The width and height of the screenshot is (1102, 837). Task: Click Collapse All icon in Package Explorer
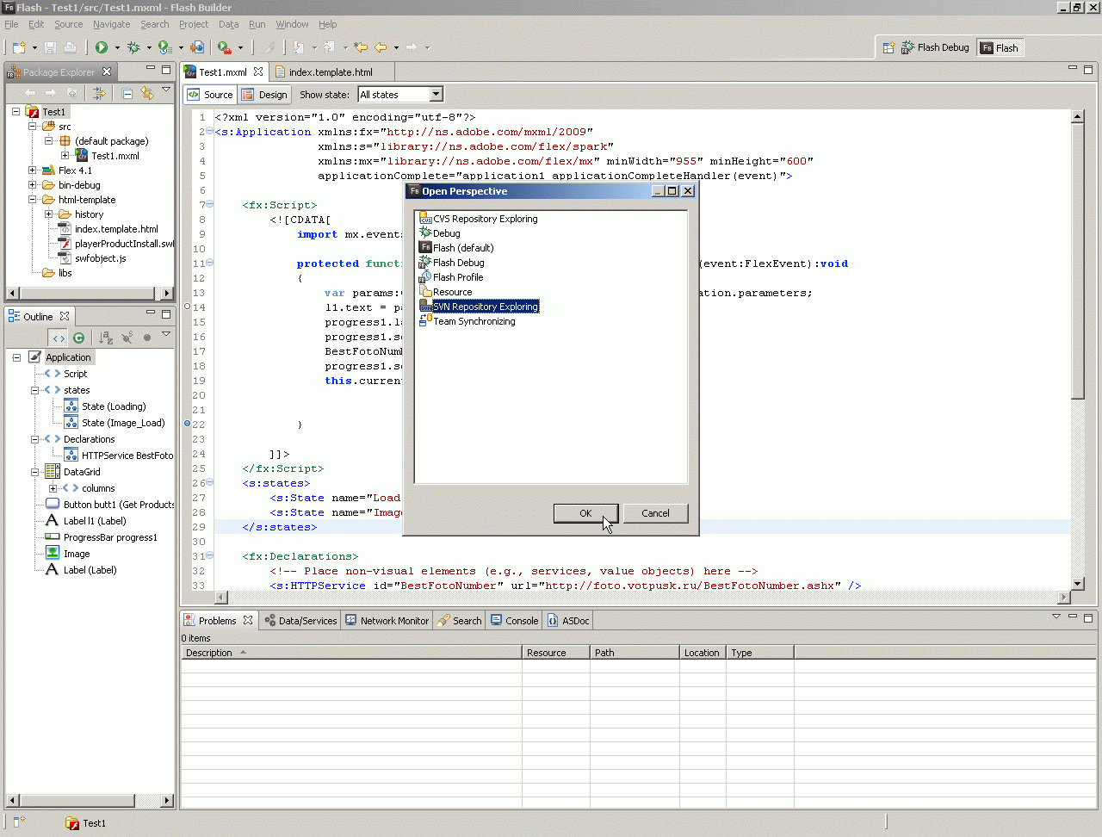tap(127, 93)
